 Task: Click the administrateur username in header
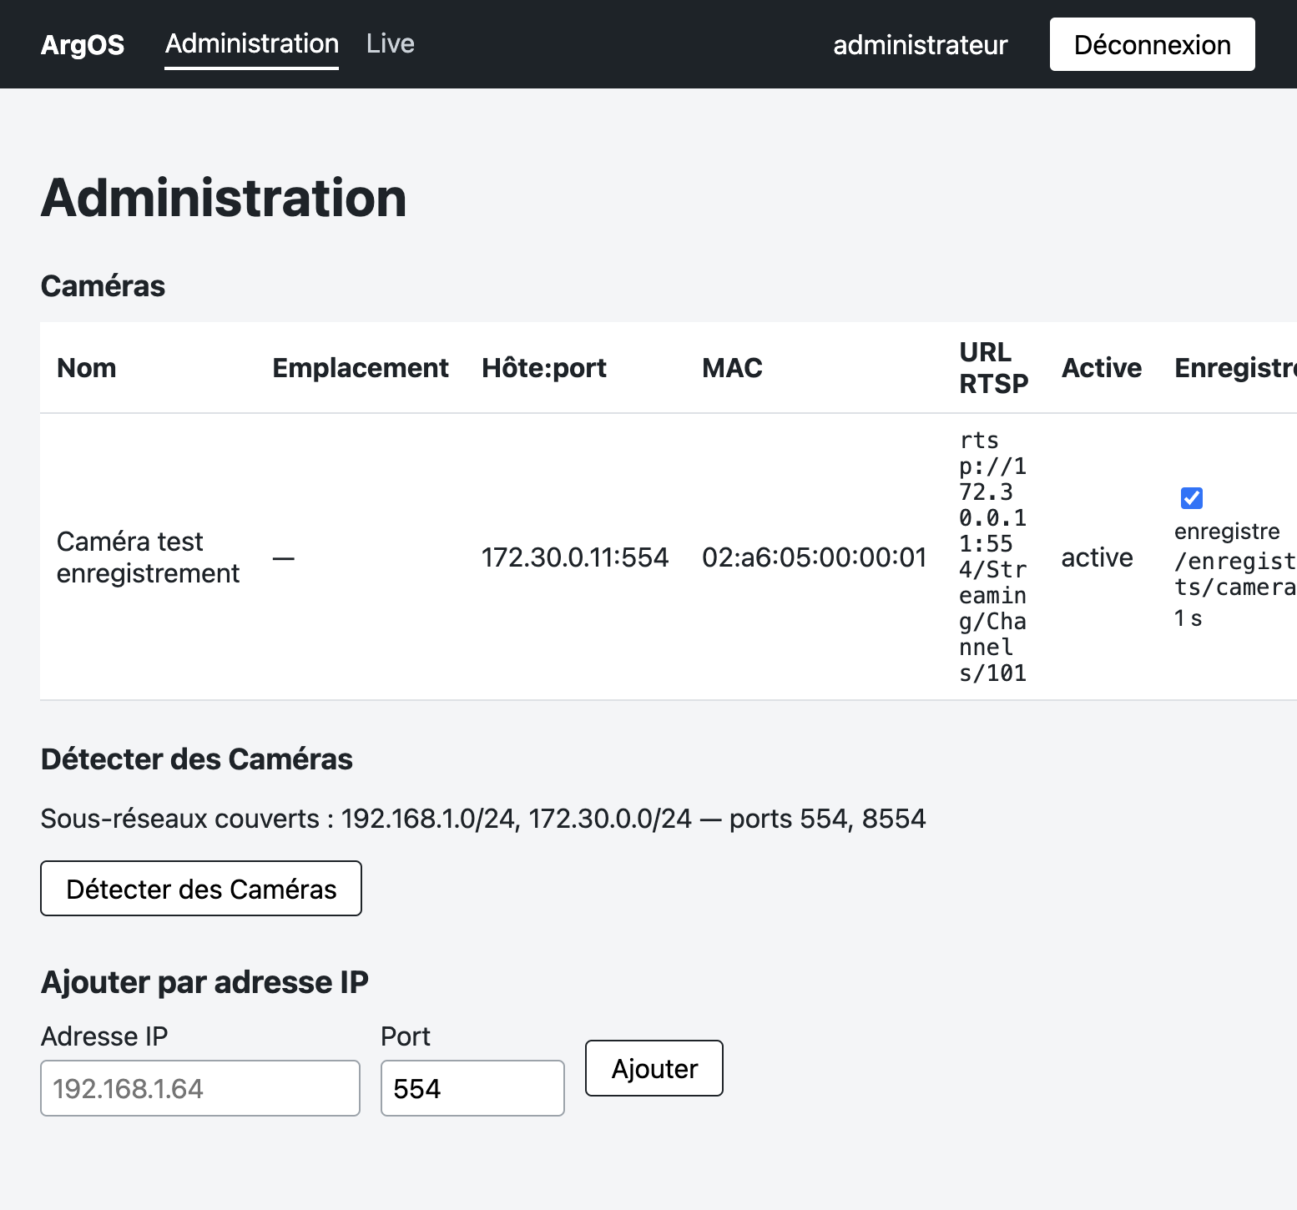(x=921, y=44)
